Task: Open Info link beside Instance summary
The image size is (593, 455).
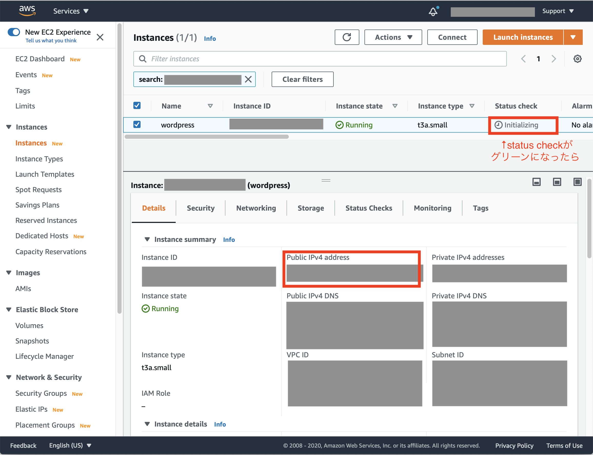Action: 229,240
